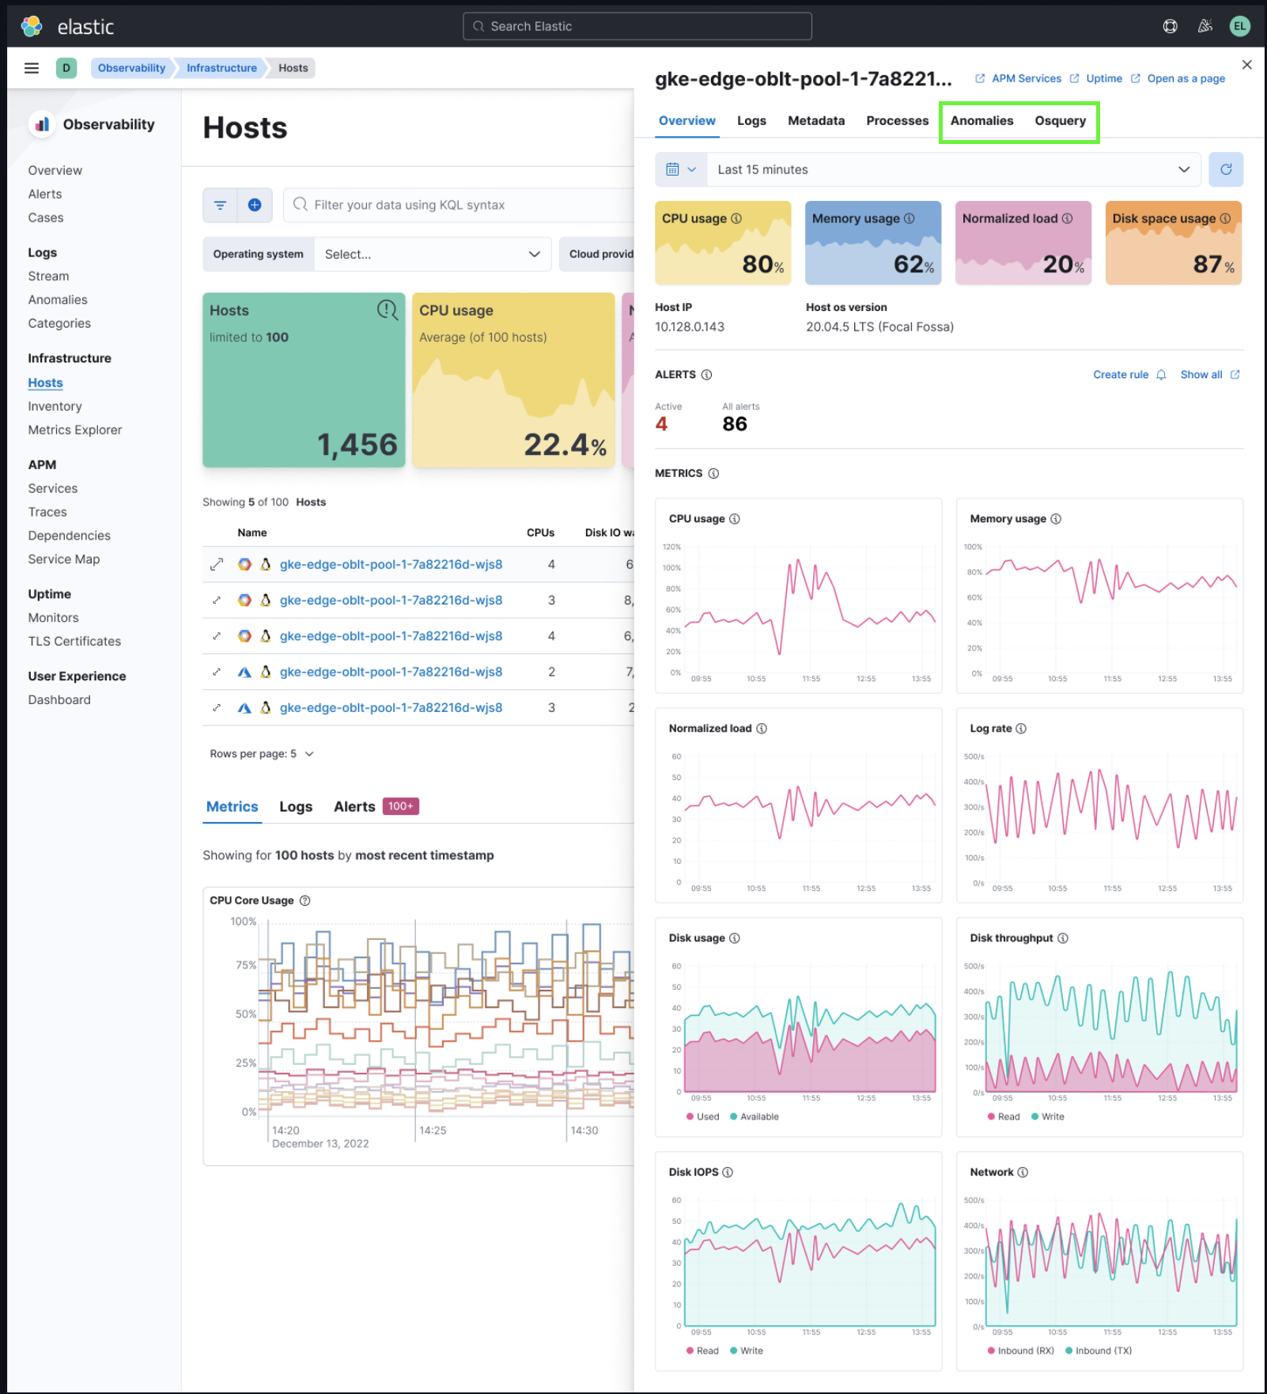Open the Last 15 minutes time range dropdown
1267x1394 pixels.
(949, 169)
